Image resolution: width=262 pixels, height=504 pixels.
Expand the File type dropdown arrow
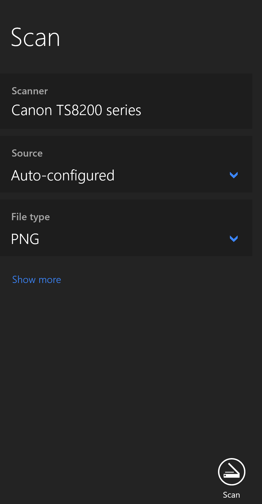(234, 239)
